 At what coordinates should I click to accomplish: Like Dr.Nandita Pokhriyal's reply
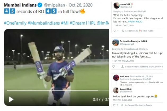114,67
